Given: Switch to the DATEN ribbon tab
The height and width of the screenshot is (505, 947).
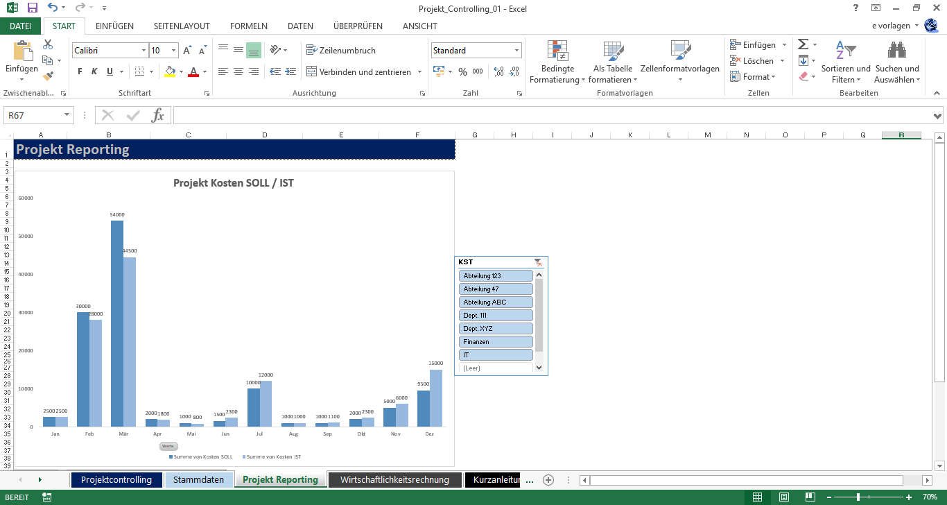Looking at the screenshot, I should (300, 26).
